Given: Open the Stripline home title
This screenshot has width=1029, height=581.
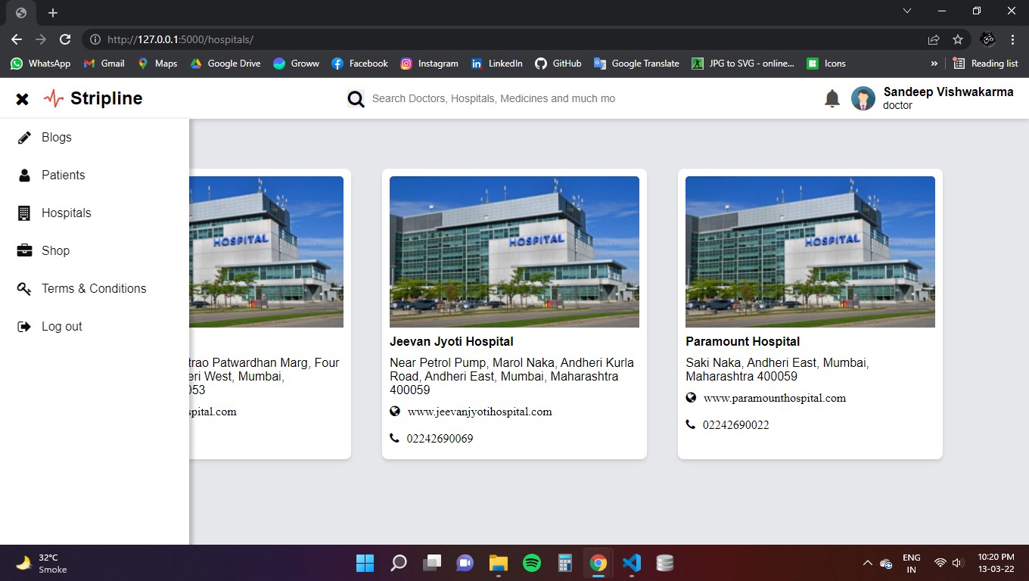Looking at the screenshot, I should pos(106,98).
